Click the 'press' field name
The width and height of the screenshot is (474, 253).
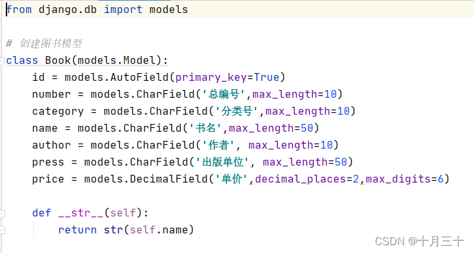(x=48, y=162)
